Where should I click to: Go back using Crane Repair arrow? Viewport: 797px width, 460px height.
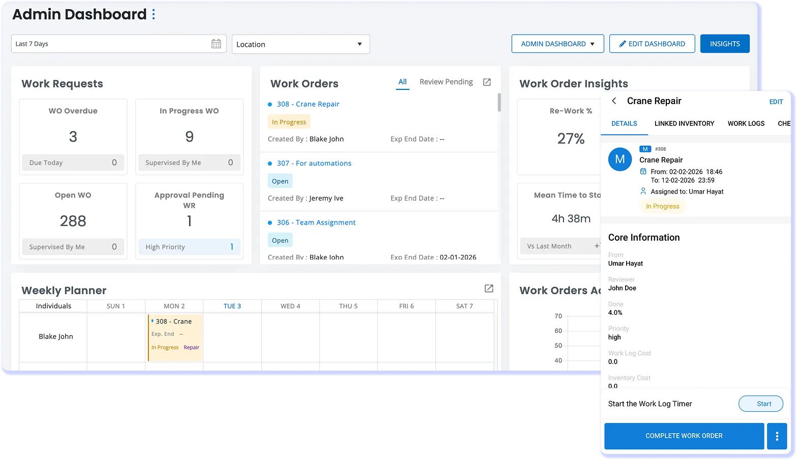click(x=614, y=101)
